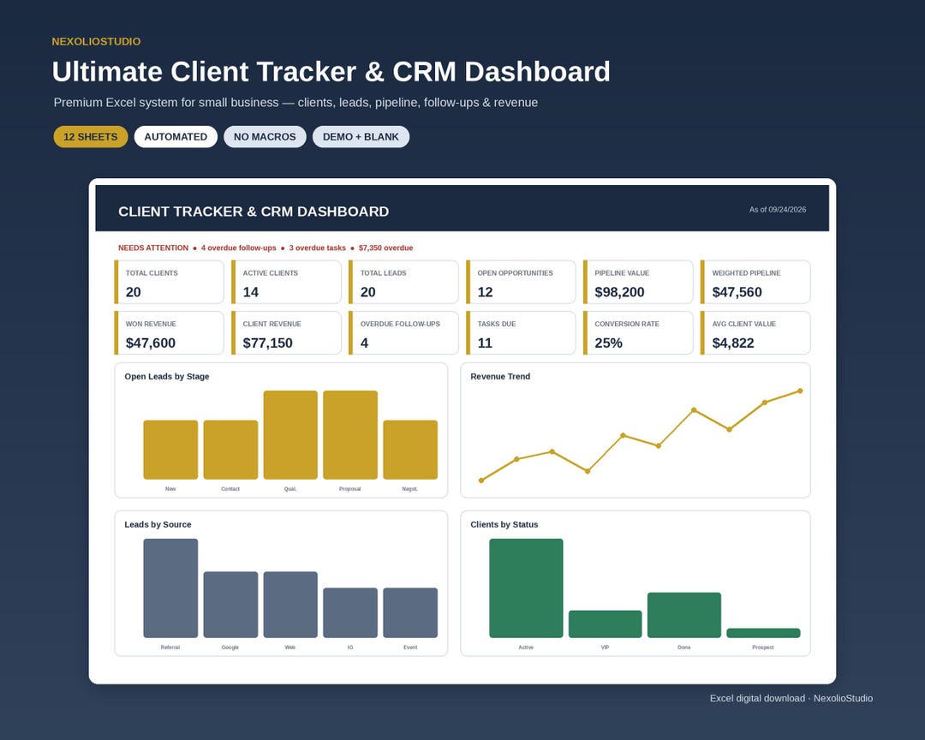Click the Open Leads by Stage title
The width and height of the screenshot is (925, 740).
tap(167, 377)
